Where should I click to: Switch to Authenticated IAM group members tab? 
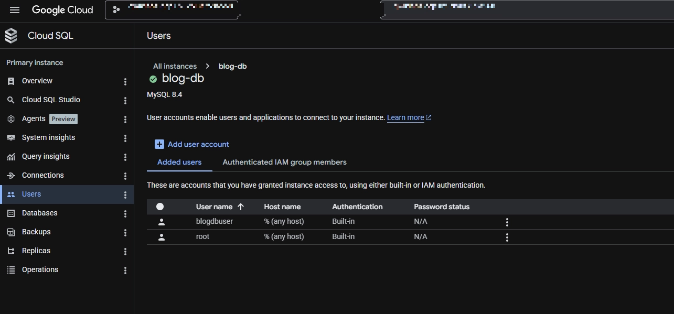[284, 162]
